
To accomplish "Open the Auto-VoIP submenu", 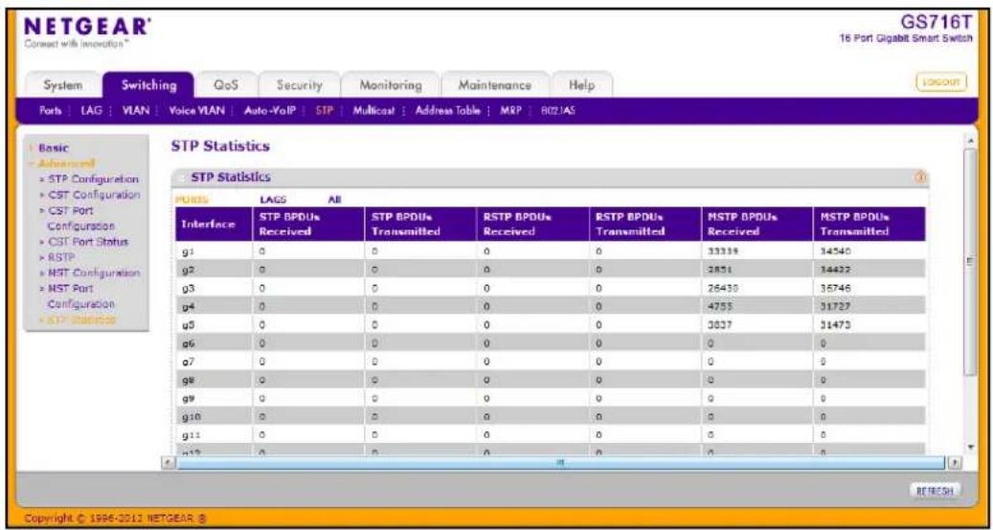I will pyautogui.click(x=269, y=110).
